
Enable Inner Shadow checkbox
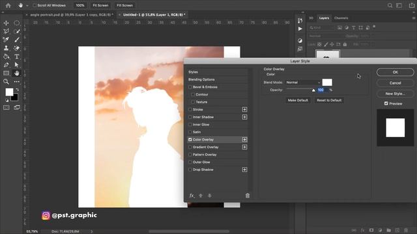(190, 117)
